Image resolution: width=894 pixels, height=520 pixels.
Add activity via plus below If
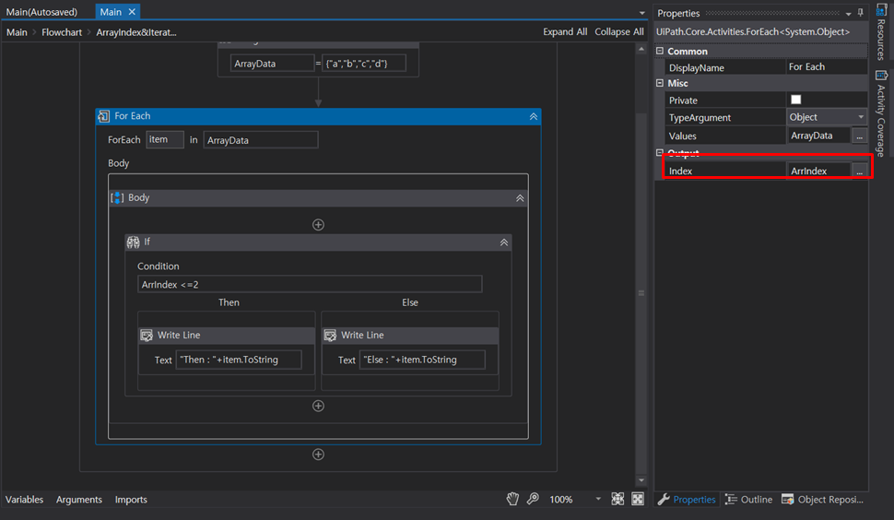318,406
